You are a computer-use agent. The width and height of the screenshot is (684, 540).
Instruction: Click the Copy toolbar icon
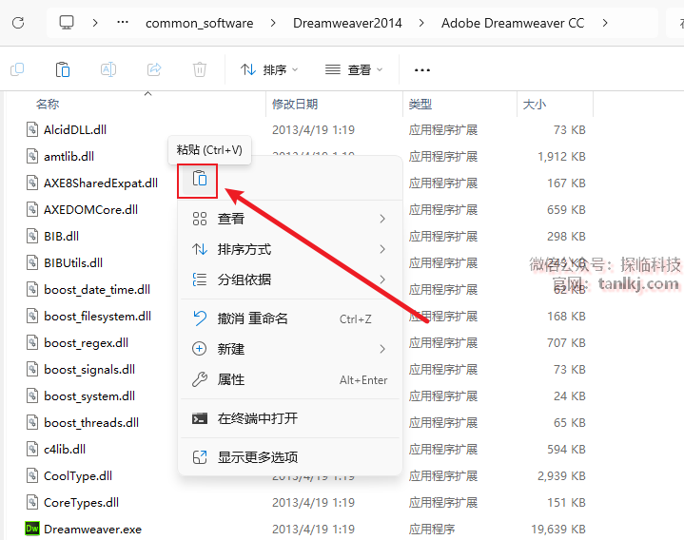[17, 69]
